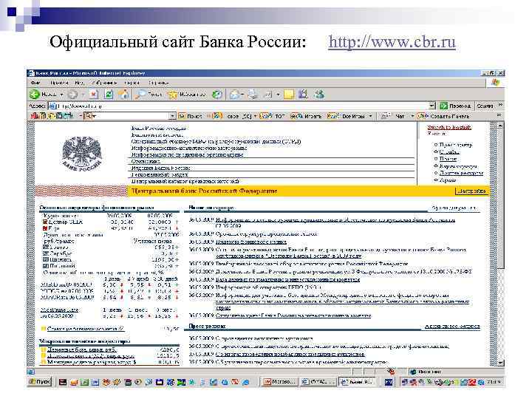Screen dimensions: 532x399
Task: Click the yellow note icon in toolbar
Action: (x=289, y=95)
